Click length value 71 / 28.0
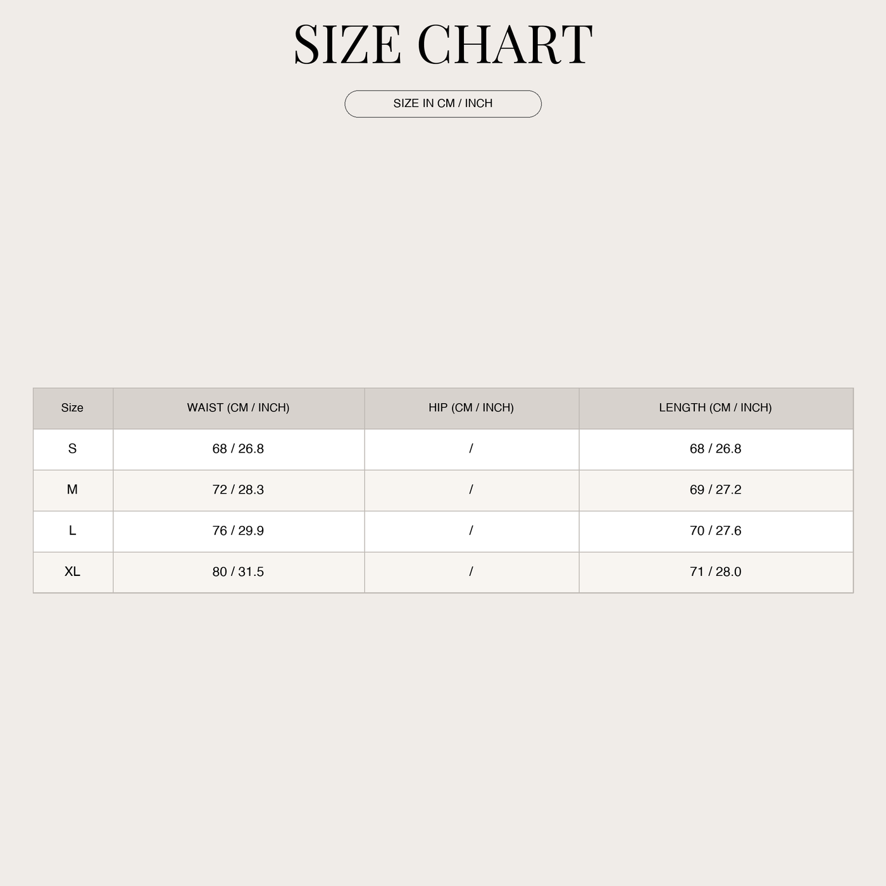Screen dimensions: 886x886 (x=716, y=572)
